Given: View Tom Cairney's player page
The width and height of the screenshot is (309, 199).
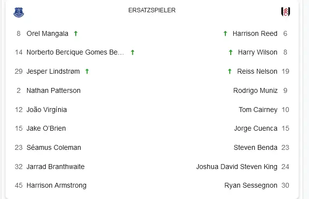Looking at the screenshot, I should (x=258, y=110).
